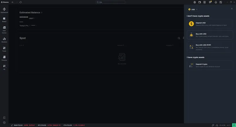The height and width of the screenshot is (127, 236).
Task: Expand the USD currency dropdown
Action: [x=193, y=9]
